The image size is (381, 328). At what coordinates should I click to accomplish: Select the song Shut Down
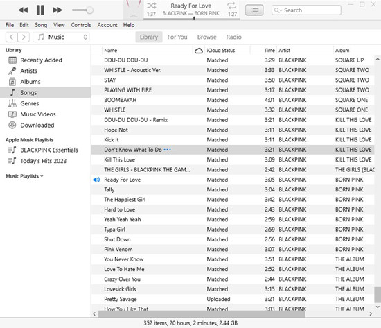[233, 239]
